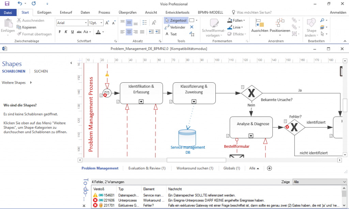Viewport: 349px width, 209px height.
Task: Increase font size with the large A icon
Action: click(x=107, y=23)
